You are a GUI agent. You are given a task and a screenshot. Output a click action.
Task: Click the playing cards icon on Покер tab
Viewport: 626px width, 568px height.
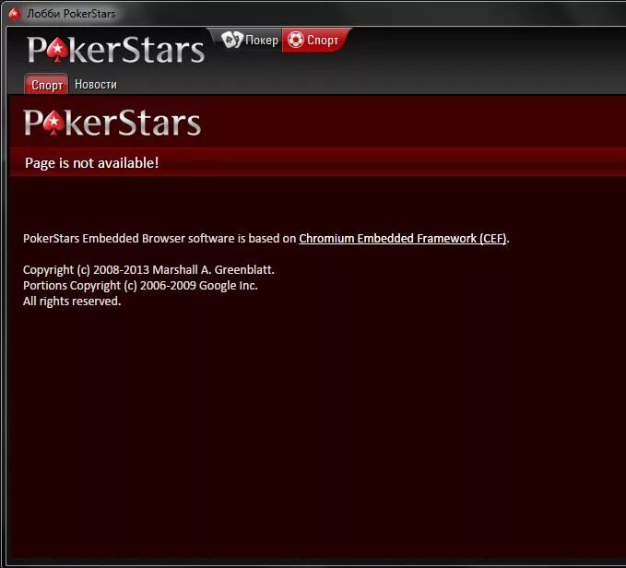click(x=232, y=40)
